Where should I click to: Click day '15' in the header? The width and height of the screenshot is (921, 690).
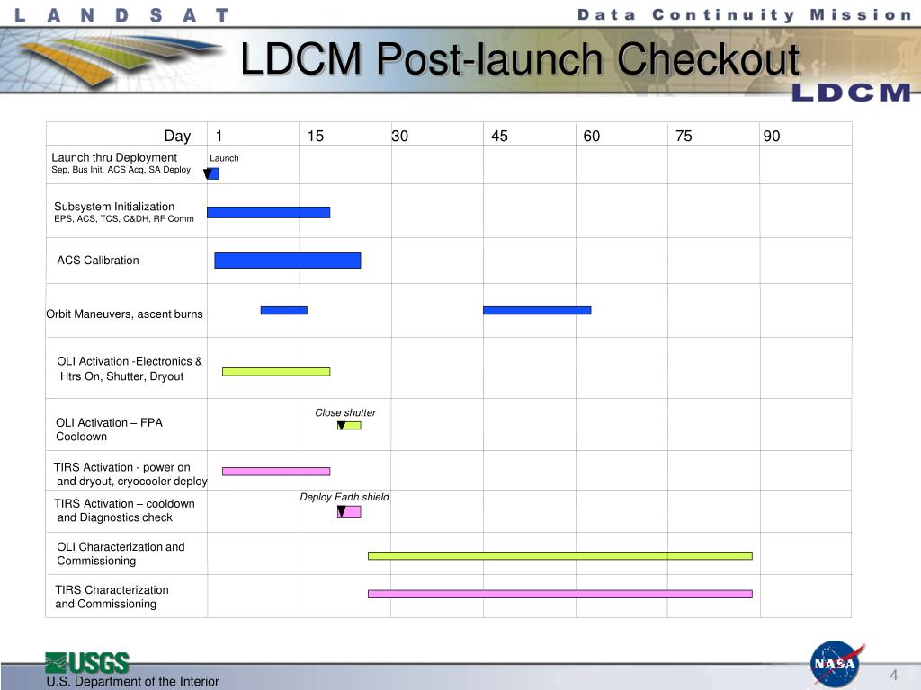coord(316,137)
